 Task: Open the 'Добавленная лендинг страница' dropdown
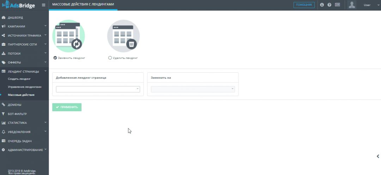click(98, 89)
